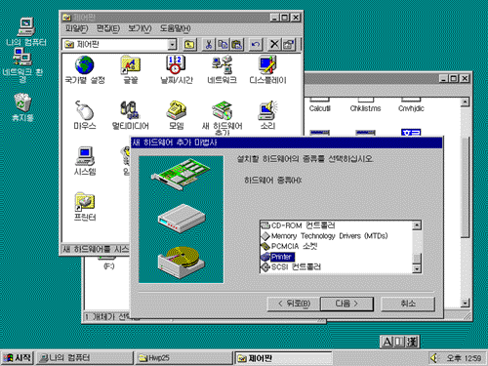
Task: Click the cut scissors toolbar icon
Action: pos(209,44)
